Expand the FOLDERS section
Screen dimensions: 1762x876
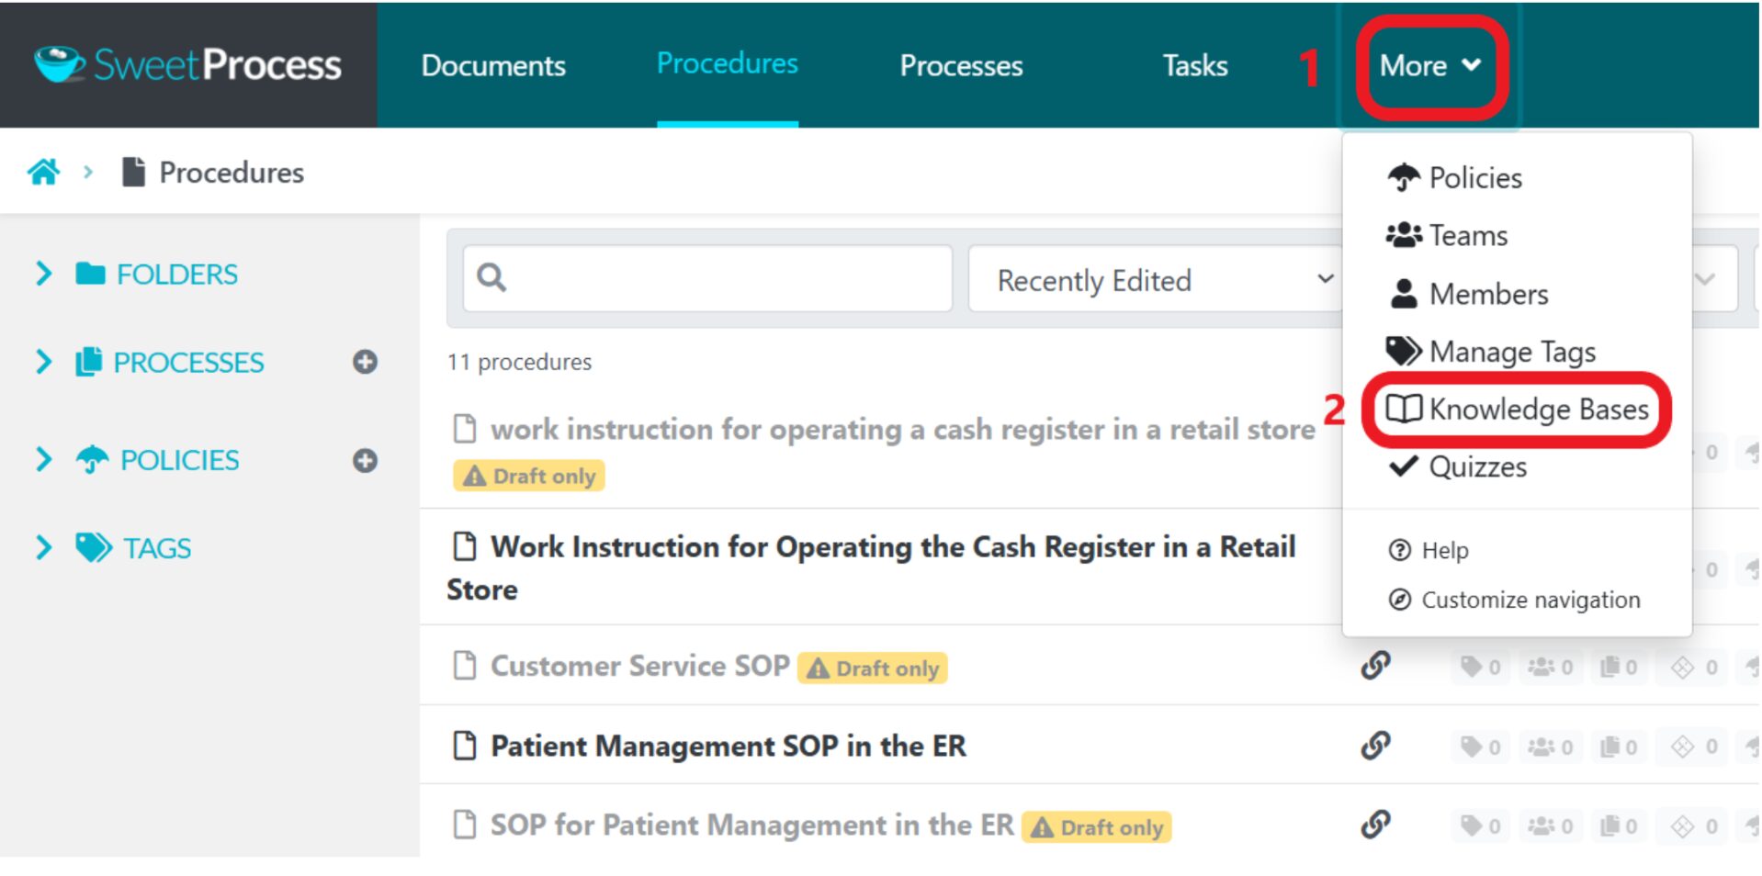click(42, 273)
